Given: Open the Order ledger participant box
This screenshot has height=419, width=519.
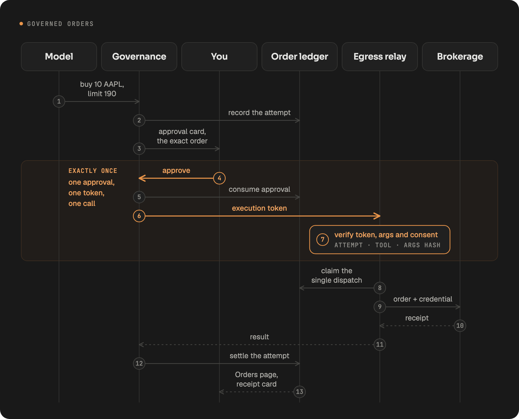Looking at the screenshot, I should (x=300, y=57).
